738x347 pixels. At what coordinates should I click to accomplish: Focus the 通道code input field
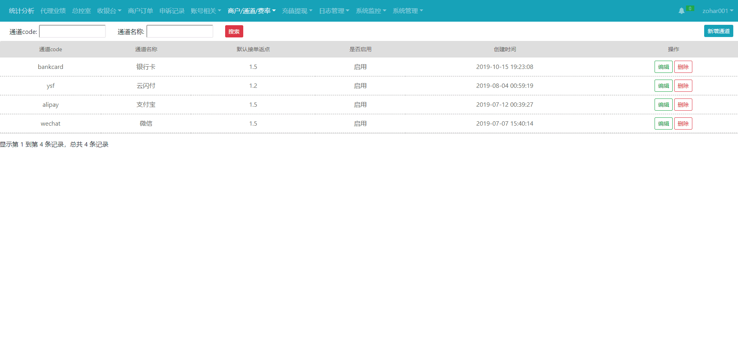tap(72, 32)
